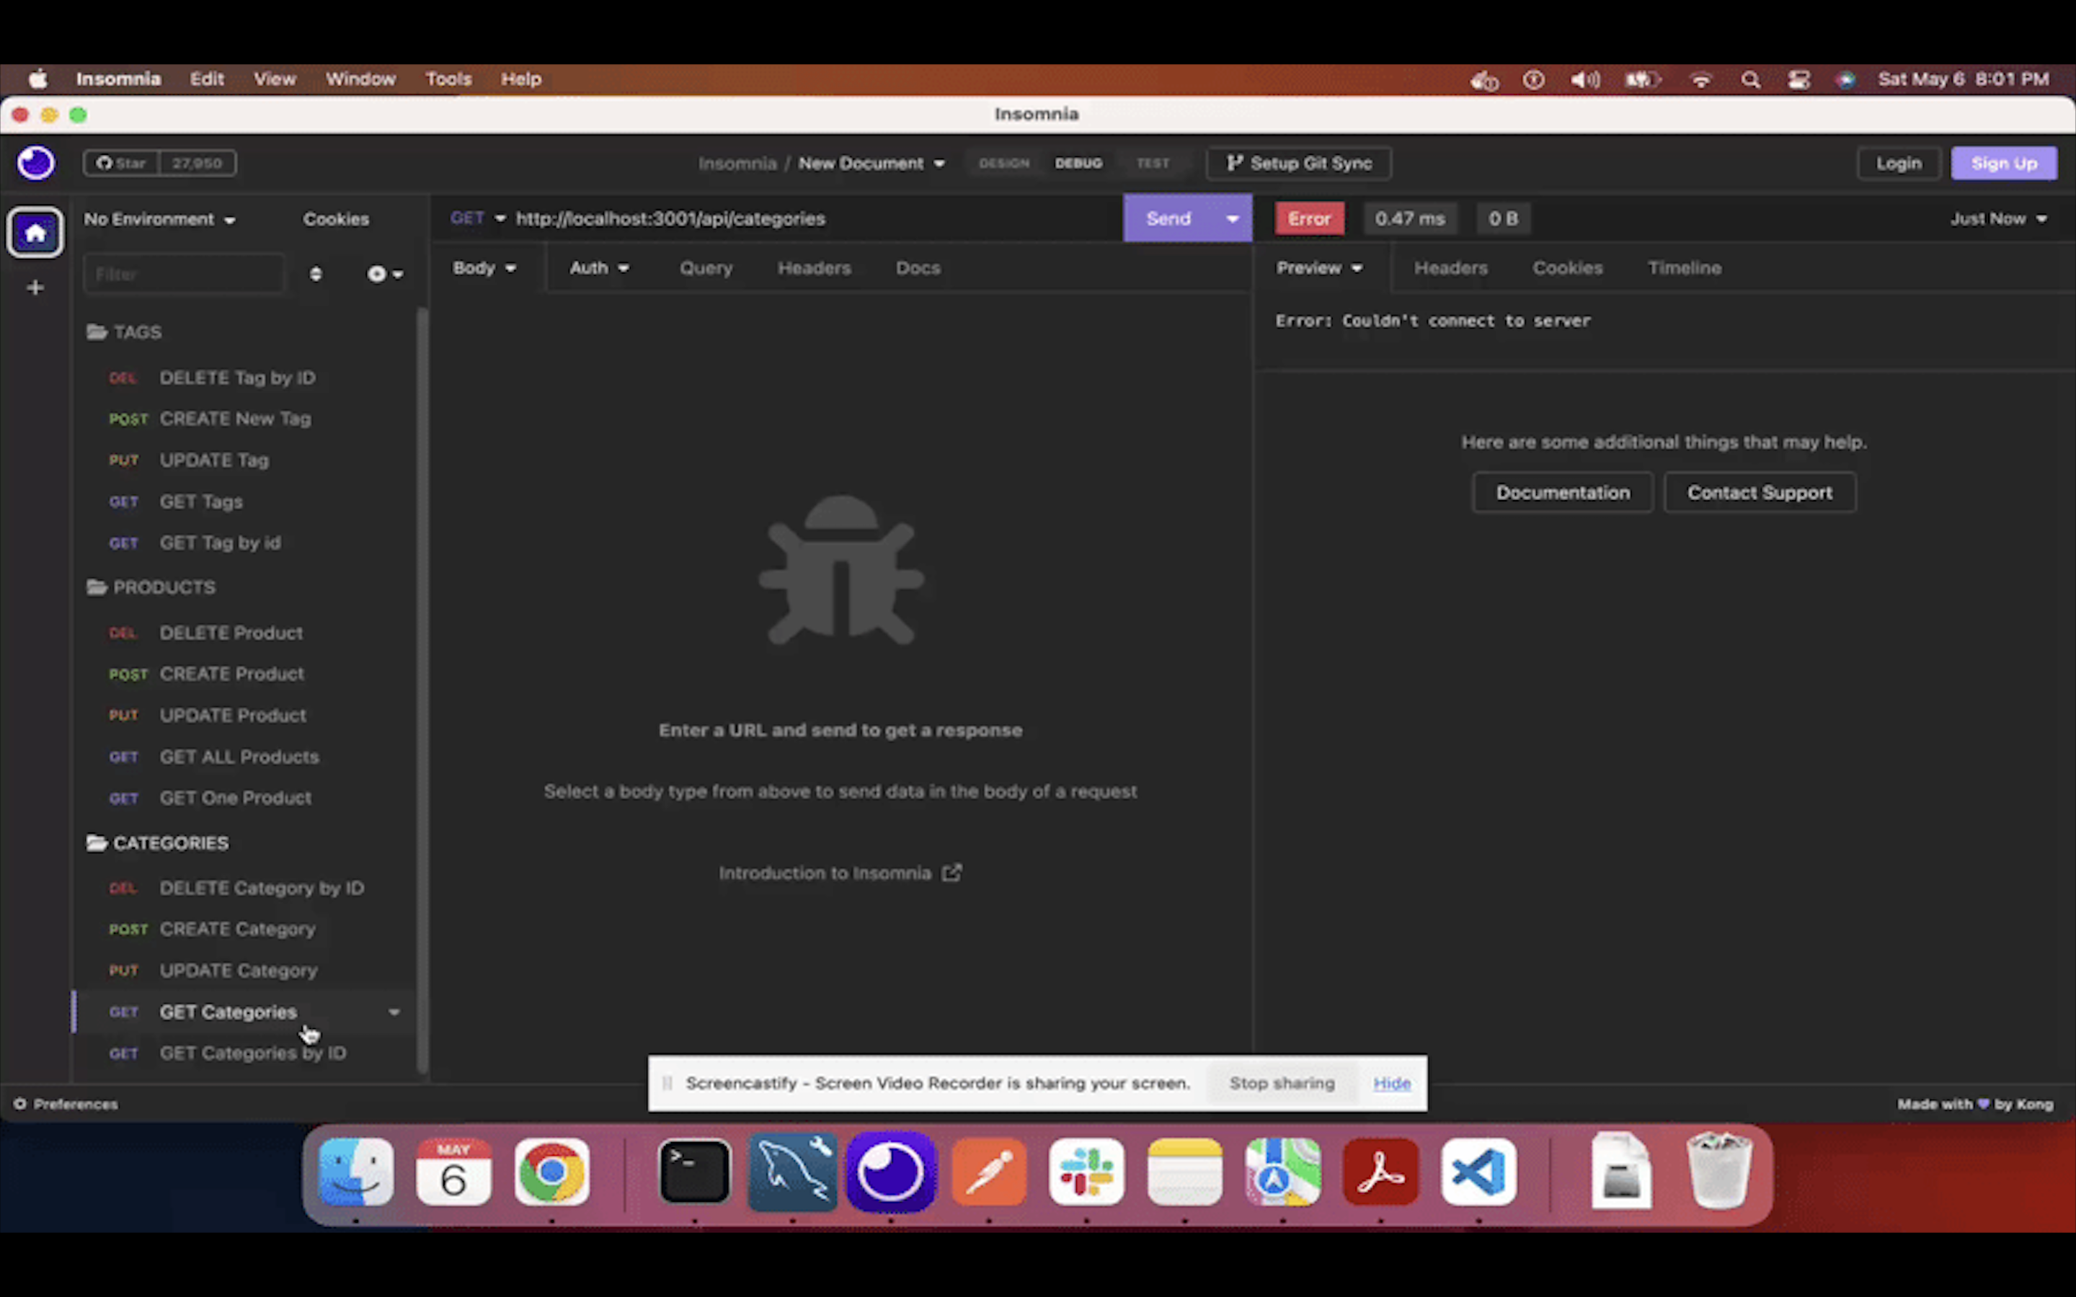Open the Cookies manager

(x=335, y=220)
